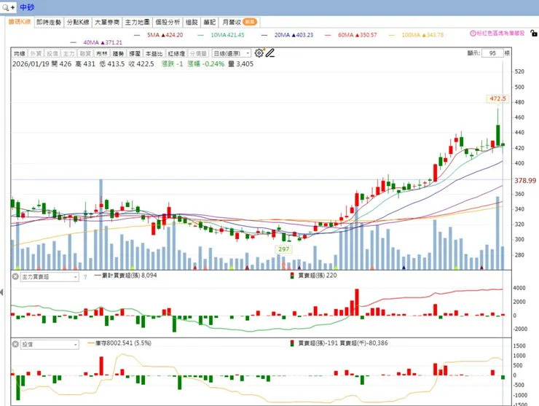Screen dimensions: 539x406
Task: Click the 297 low price label
Action: [283, 249]
